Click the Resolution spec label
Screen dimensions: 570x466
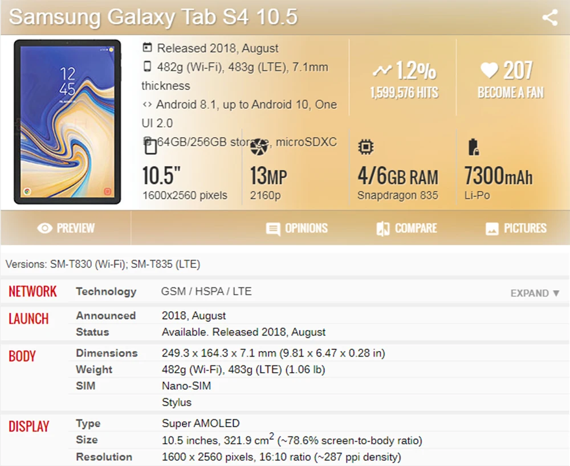104,457
